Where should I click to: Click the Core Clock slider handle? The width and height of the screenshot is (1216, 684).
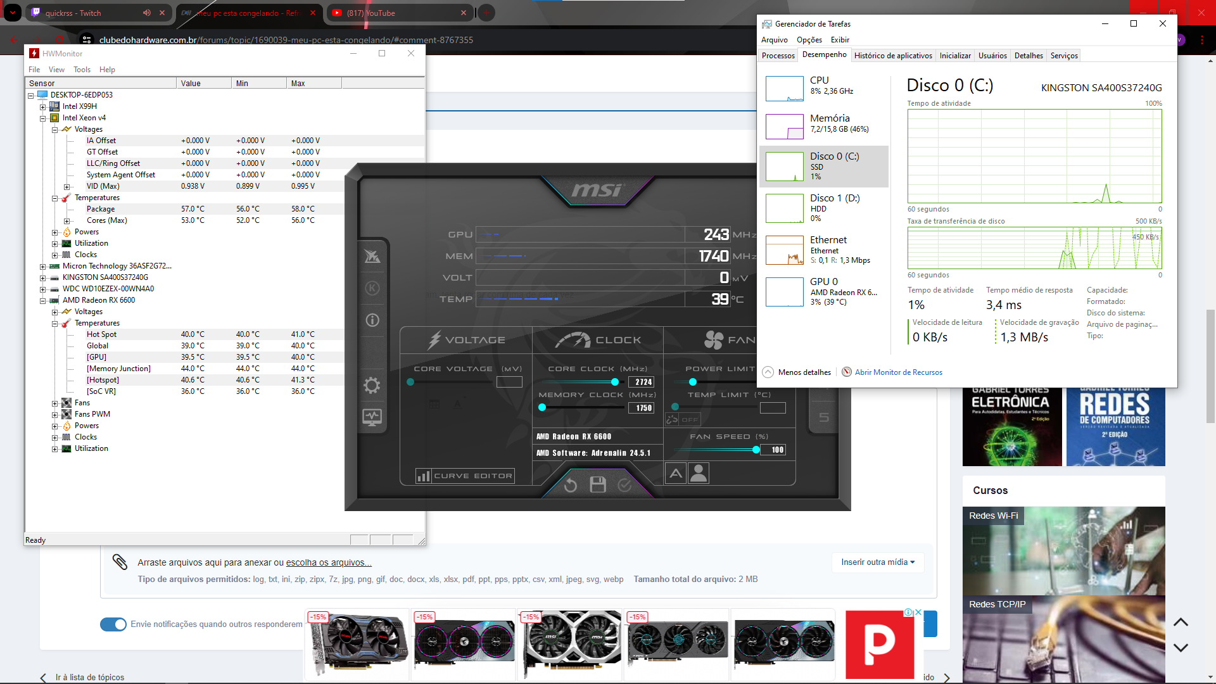[x=614, y=382]
